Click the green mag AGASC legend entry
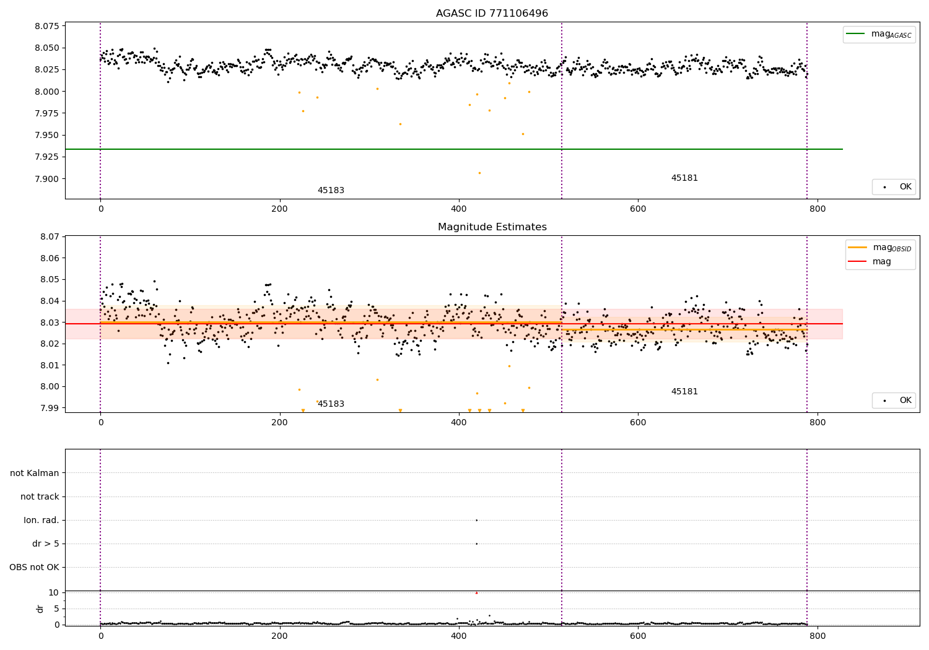Image resolution: width=929 pixels, height=650 pixels. (x=879, y=34)
